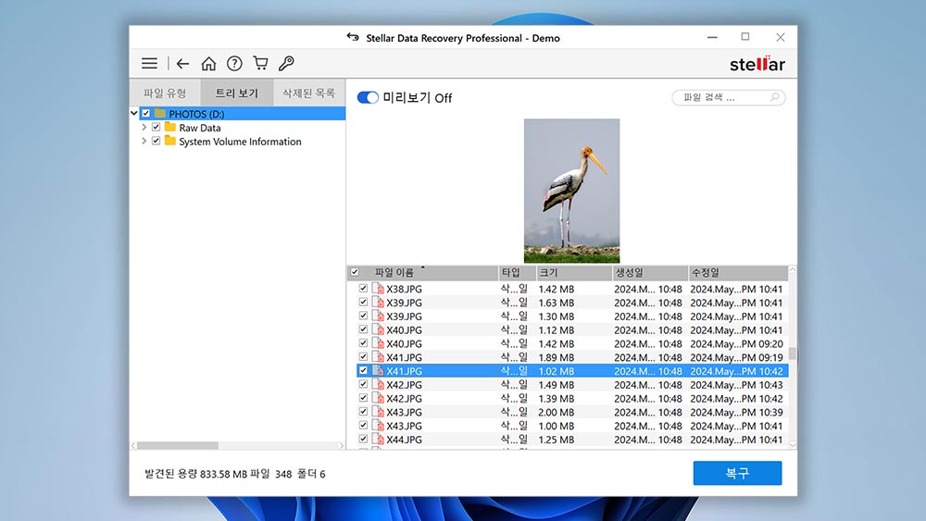This screenshot has width=926, height=521.
Task: Click the tree panel horizontal scrollbar
Action: [178, 445]
